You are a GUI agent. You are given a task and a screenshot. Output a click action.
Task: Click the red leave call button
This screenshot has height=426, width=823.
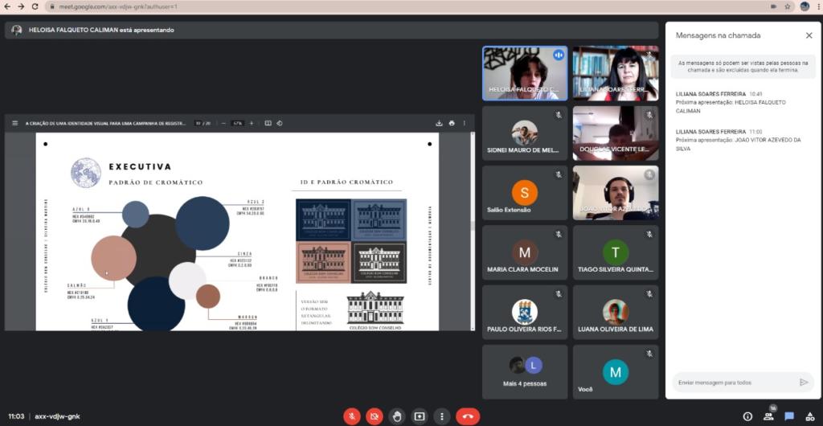pos(468,416)
